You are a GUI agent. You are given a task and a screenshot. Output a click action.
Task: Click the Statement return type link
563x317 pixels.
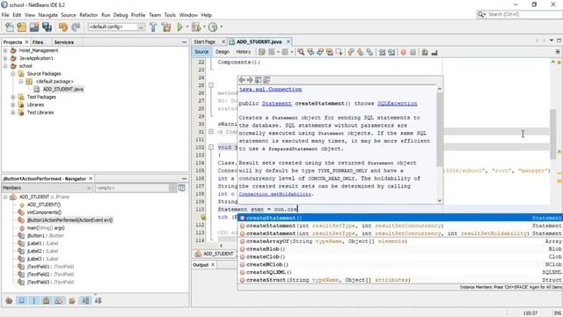click(276, 104)
